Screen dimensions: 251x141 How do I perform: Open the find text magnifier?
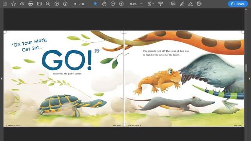tap(48, 4)
